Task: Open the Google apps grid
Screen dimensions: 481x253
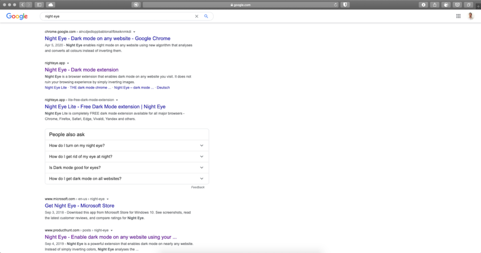Action: pyautogui.click(x=458, y=16)
